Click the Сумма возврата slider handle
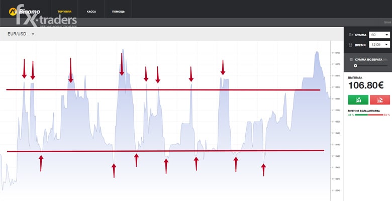This screenshot has height=201, width=392. pyautogui.click(x=355, y=66)
